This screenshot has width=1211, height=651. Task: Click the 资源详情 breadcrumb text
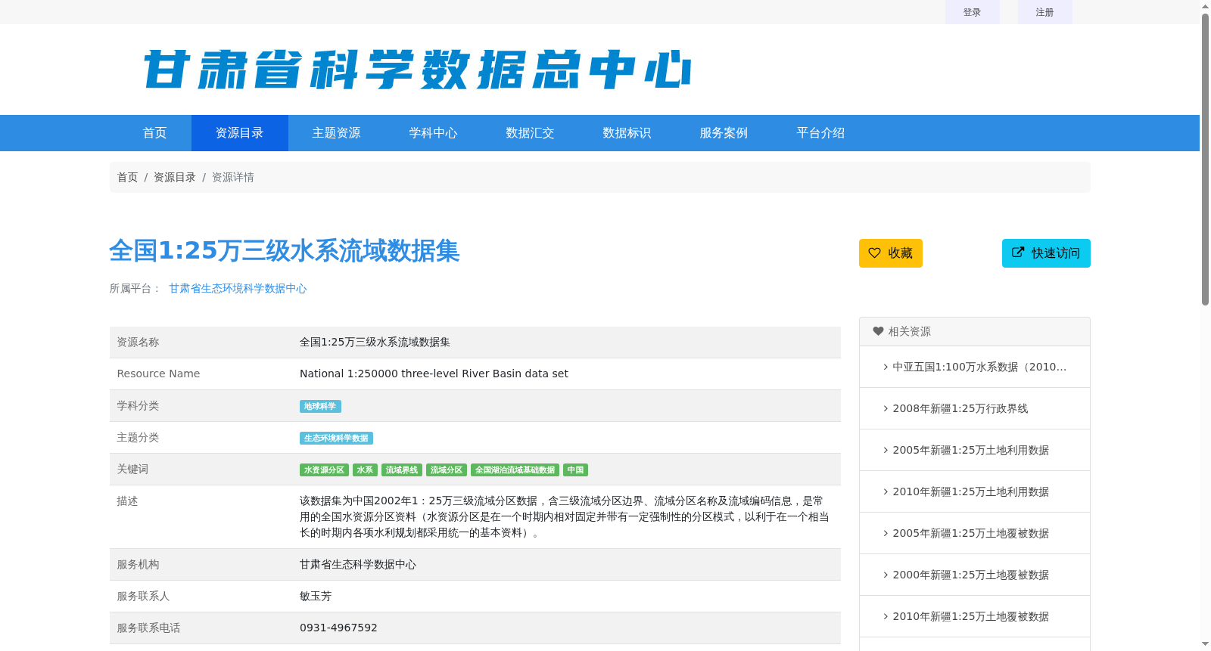[233, 178]
